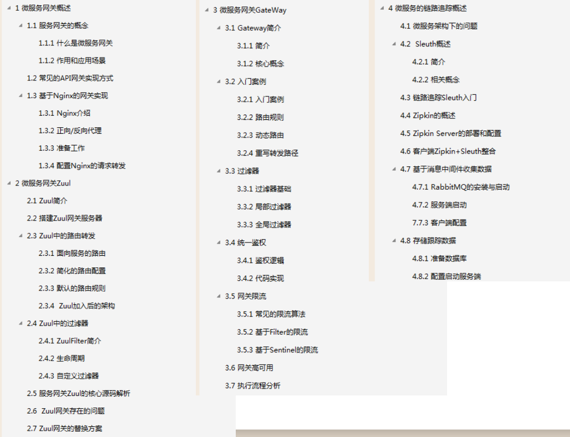Collapse the '2 微服务网关Zuul' chapter node
This screenshot has height=437, width=570.
[9, 183]
